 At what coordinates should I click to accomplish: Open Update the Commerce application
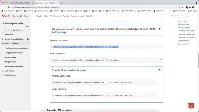17,48
